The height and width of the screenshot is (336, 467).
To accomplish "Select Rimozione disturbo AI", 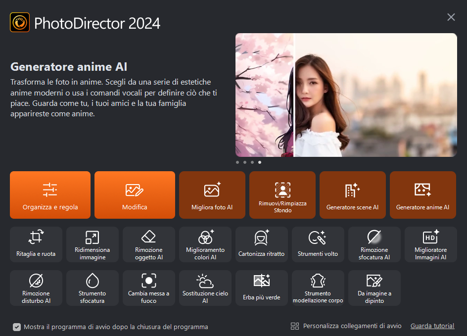I will pyautogui.click(x=36, y=288).
